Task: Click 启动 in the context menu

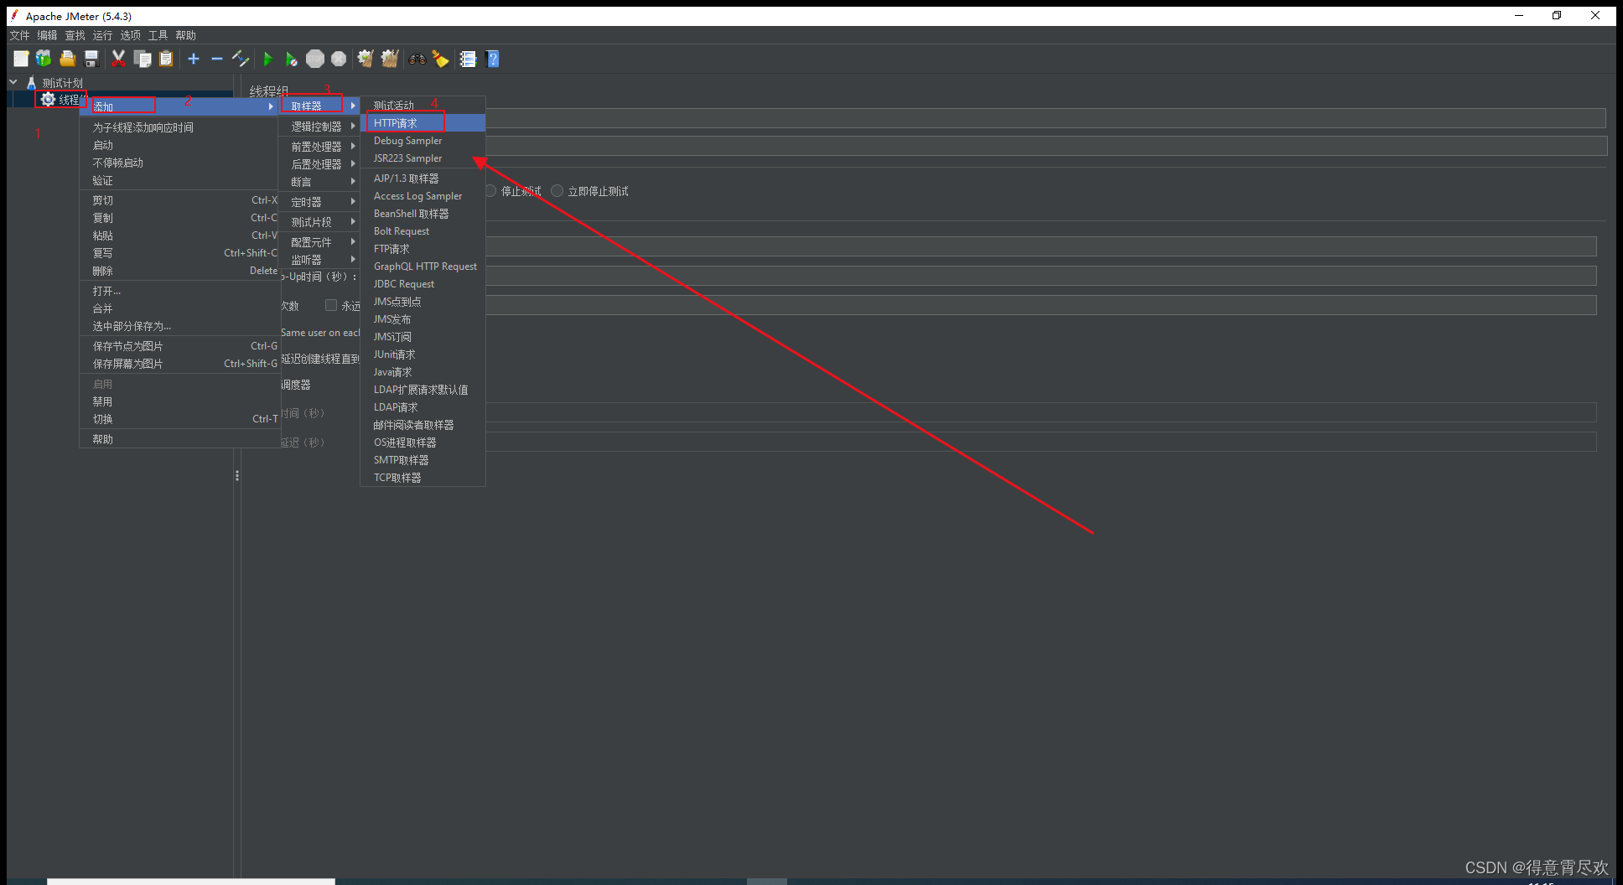Action: (179, 145)
